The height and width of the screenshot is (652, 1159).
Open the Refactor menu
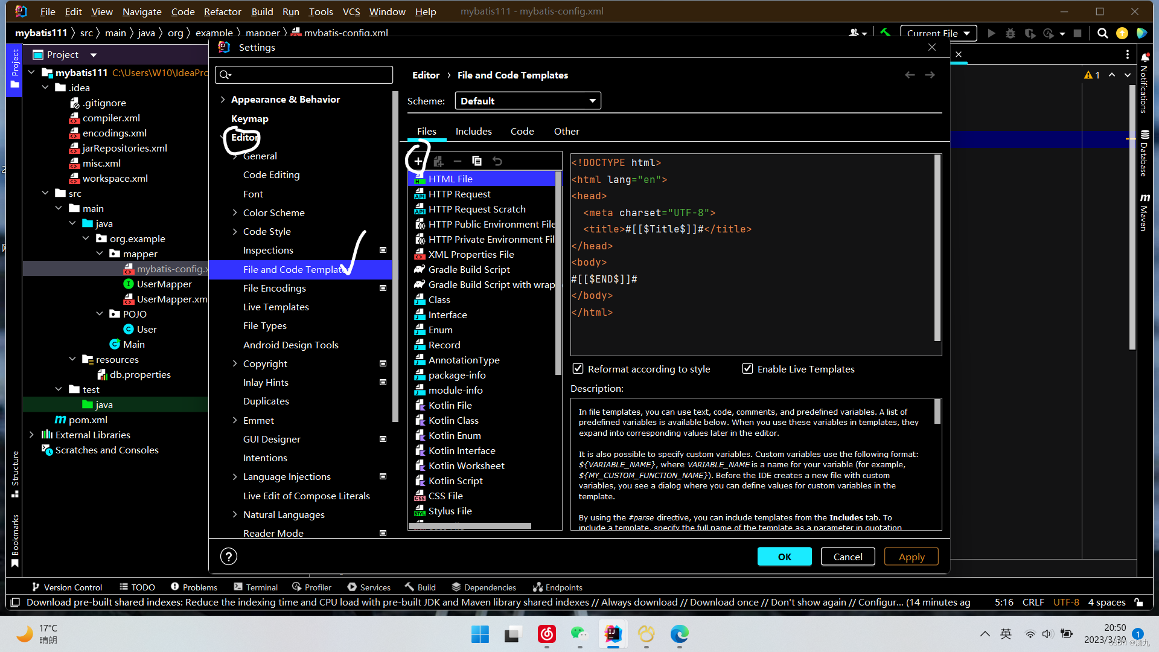[x=222, y=11]
